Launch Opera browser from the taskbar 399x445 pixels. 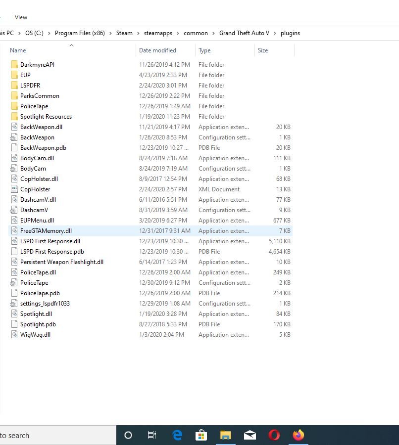pos(274,435)
